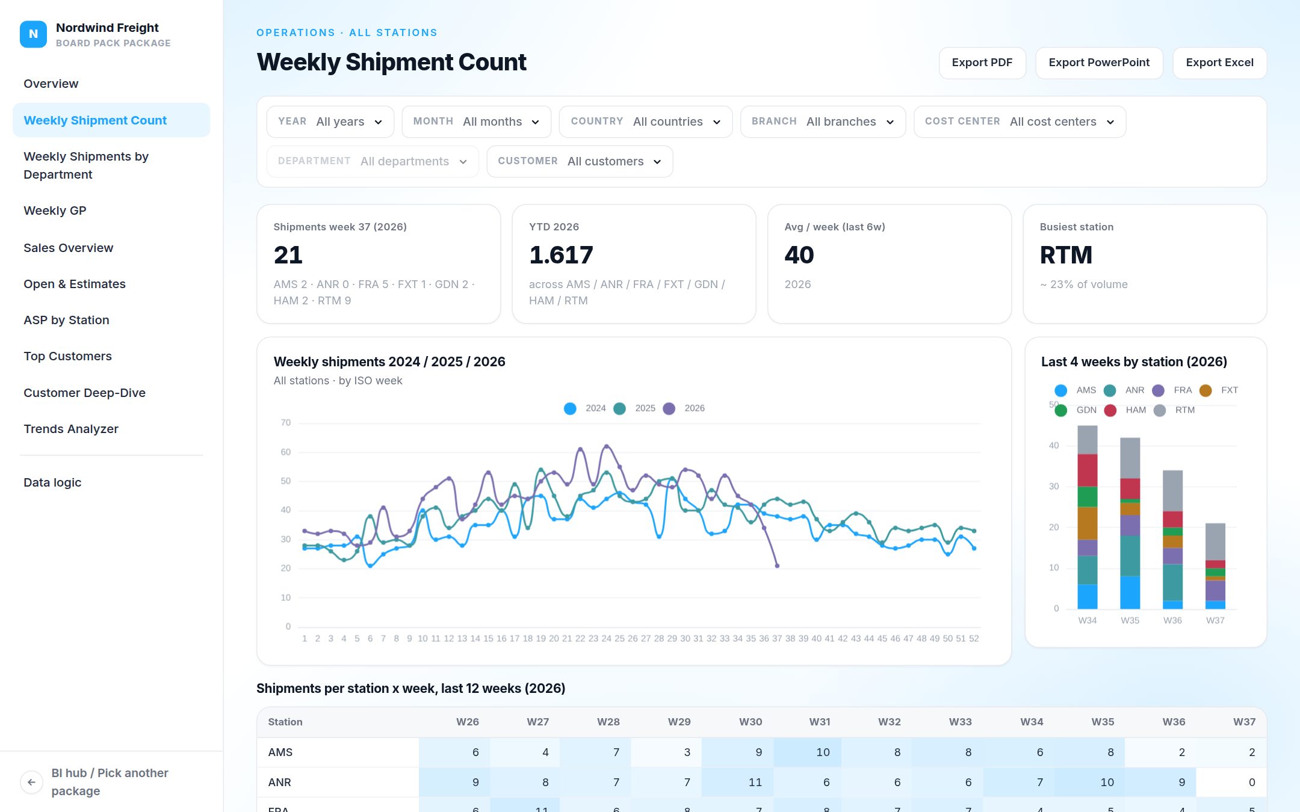This screenshot has width=1300, height=812.
Task: Click the Avg / week KPI card
Action: pos(890,264)
